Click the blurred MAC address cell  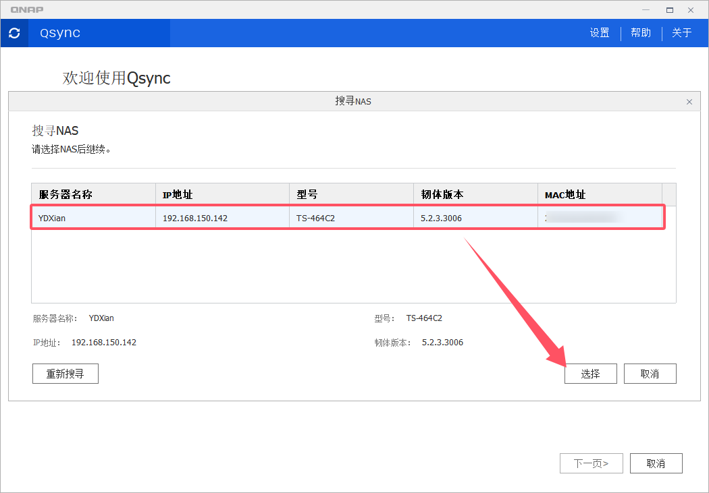[600, 218]
